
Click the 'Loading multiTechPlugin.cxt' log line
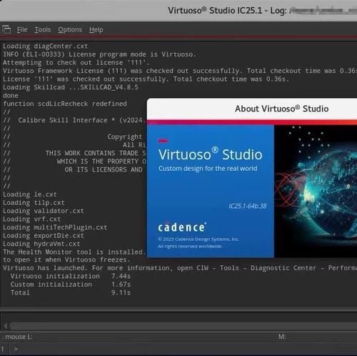click(55, 227)
